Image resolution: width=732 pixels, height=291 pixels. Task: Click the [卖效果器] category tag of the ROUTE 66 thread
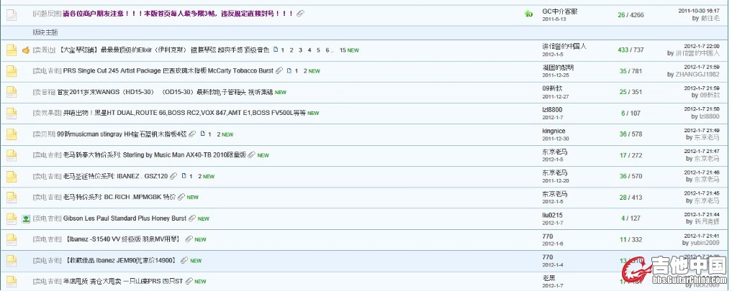47,113
